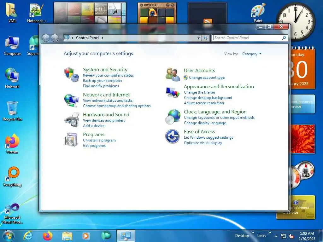Viewport: 323px width, 242px height.
Task: Click Review your computer's status
Action: click(x=109, y=75)
